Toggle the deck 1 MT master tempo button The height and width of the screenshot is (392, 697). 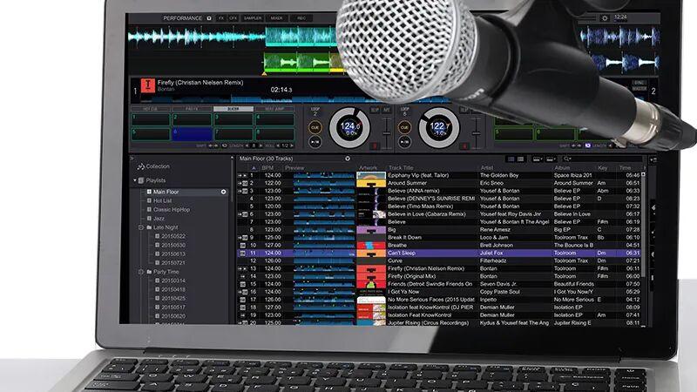(x=387, y=110)
